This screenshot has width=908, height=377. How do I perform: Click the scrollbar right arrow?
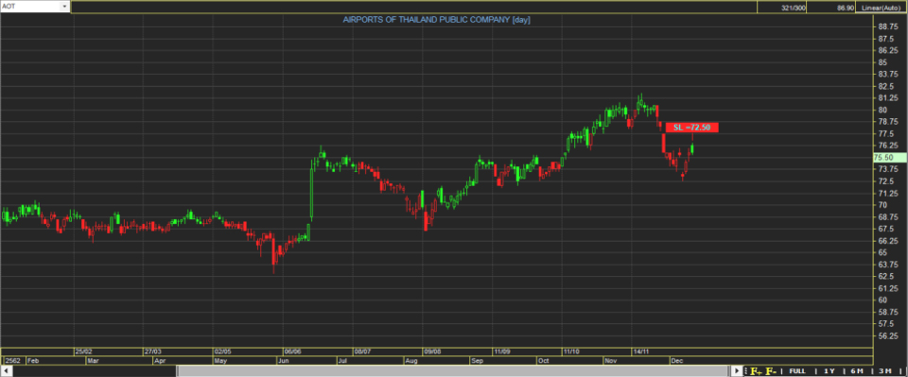pyautogui.click(x=737, y=370)
